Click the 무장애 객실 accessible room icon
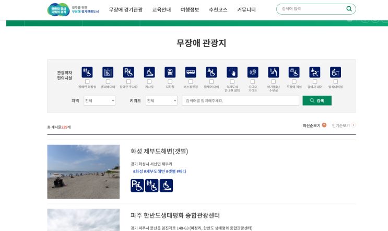Image resolution: width=388 pixels, height=231 pixels. (x=294, y=72)
